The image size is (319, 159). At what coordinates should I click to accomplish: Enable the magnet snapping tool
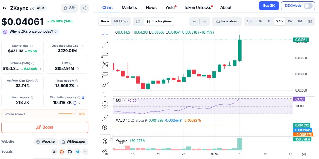105,141
